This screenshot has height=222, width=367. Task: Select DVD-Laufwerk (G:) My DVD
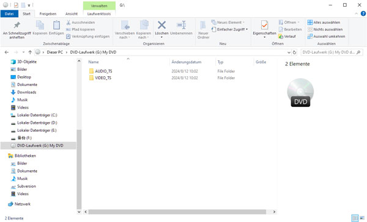[39, 145]
